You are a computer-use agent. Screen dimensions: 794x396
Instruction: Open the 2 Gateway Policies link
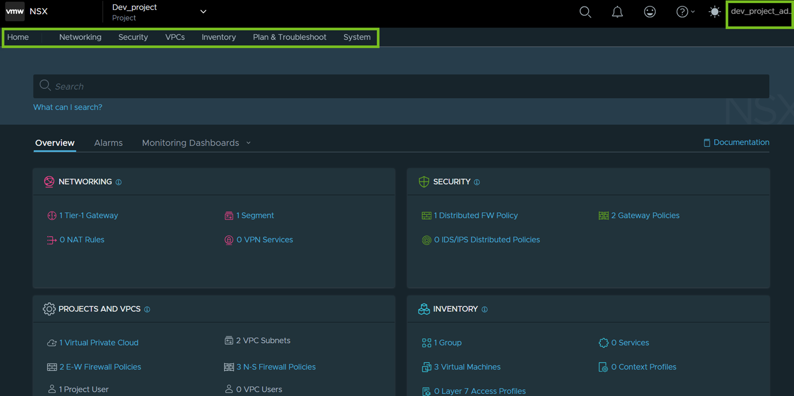point(645,215)
